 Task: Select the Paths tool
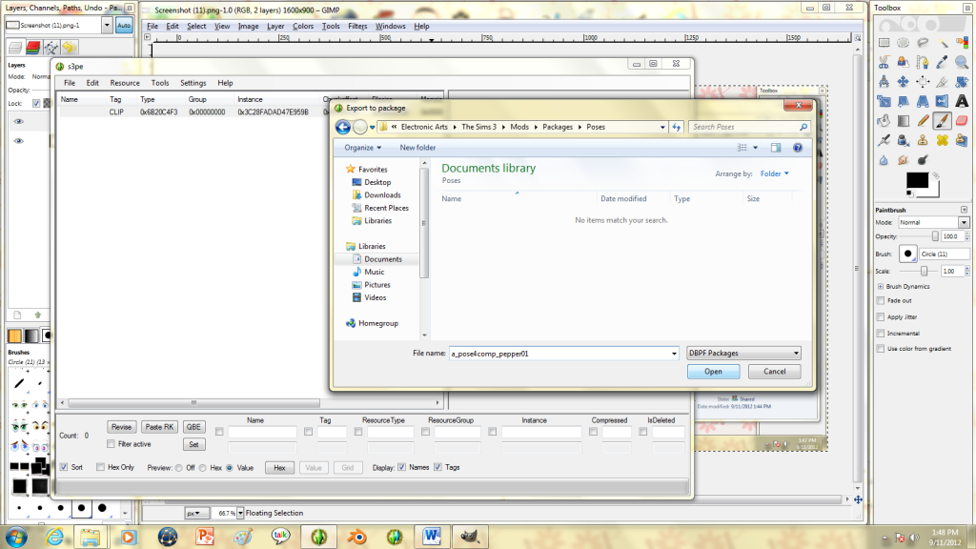tap(923, 62)
